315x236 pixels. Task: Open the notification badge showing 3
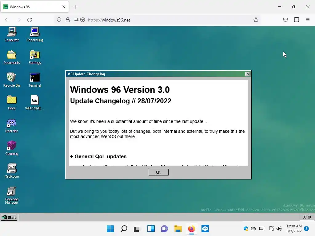[306, 229]
